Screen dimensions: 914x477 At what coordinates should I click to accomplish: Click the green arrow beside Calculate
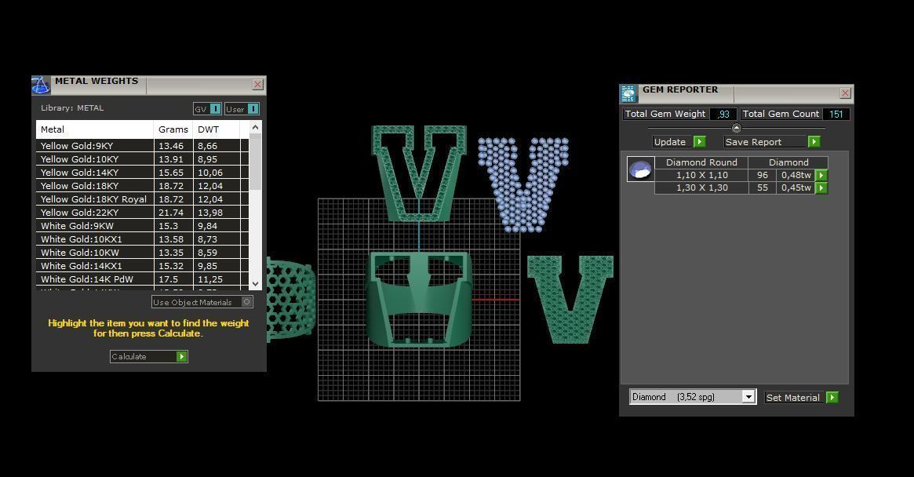pyautogui.click(x=182, y=356)
